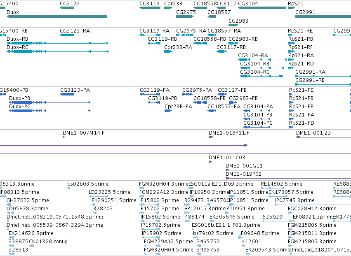Image resolution: width=351 pixels, height=256 pixels.
Task: Click the Duox-PC protein label
Action: 20,107
